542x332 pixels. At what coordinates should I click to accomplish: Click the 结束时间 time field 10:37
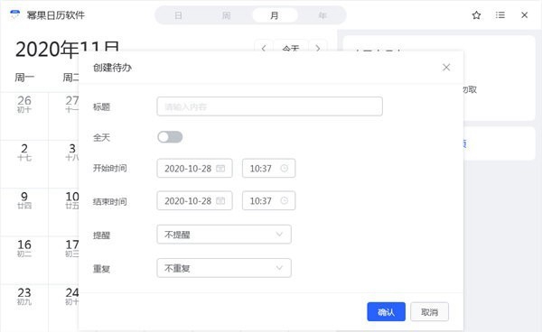point(268,201)
